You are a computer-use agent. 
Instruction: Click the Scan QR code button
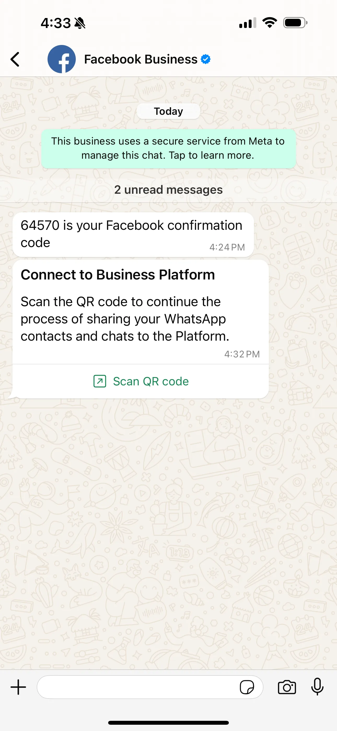coord(151,381)
